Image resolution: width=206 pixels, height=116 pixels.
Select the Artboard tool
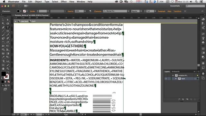click(x=3, y=65)
